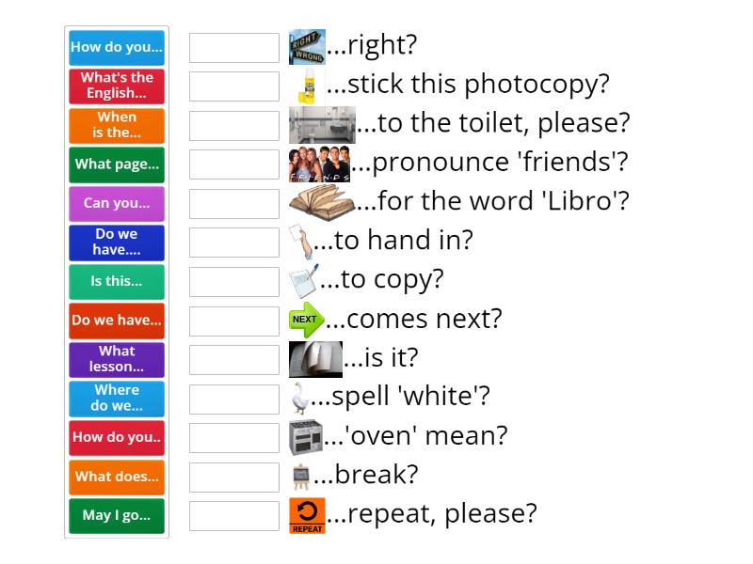This screenshot has height=564, width=753.
Task: Click the empty slot beside '...repeat, please?'
Action: pyautogui.click(x=234, y=516)
